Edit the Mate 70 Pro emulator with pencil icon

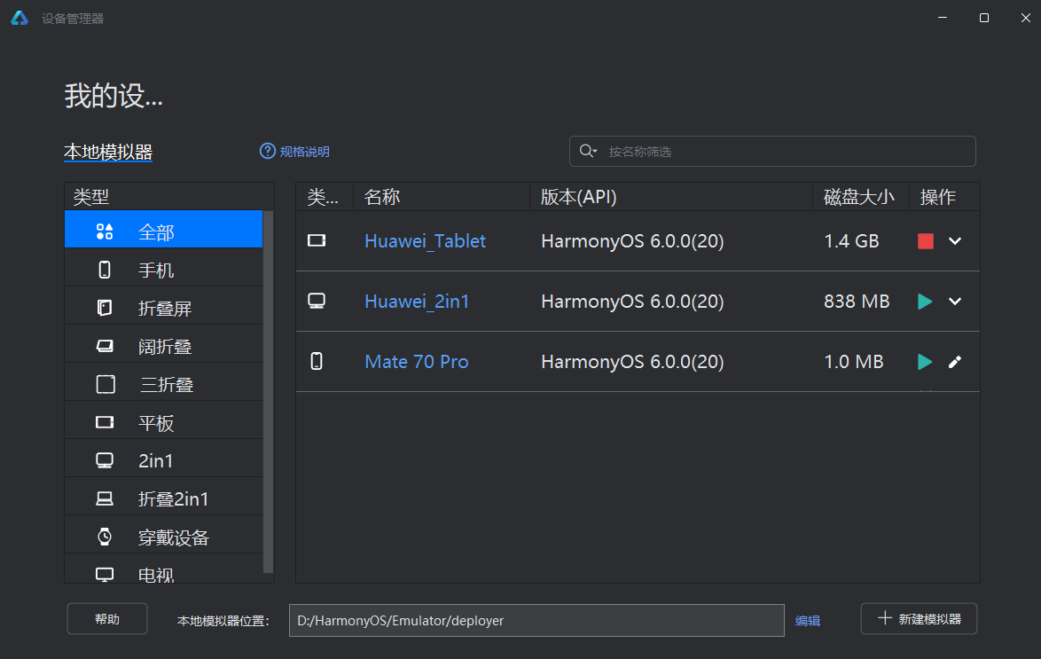(x=955, y=362)
